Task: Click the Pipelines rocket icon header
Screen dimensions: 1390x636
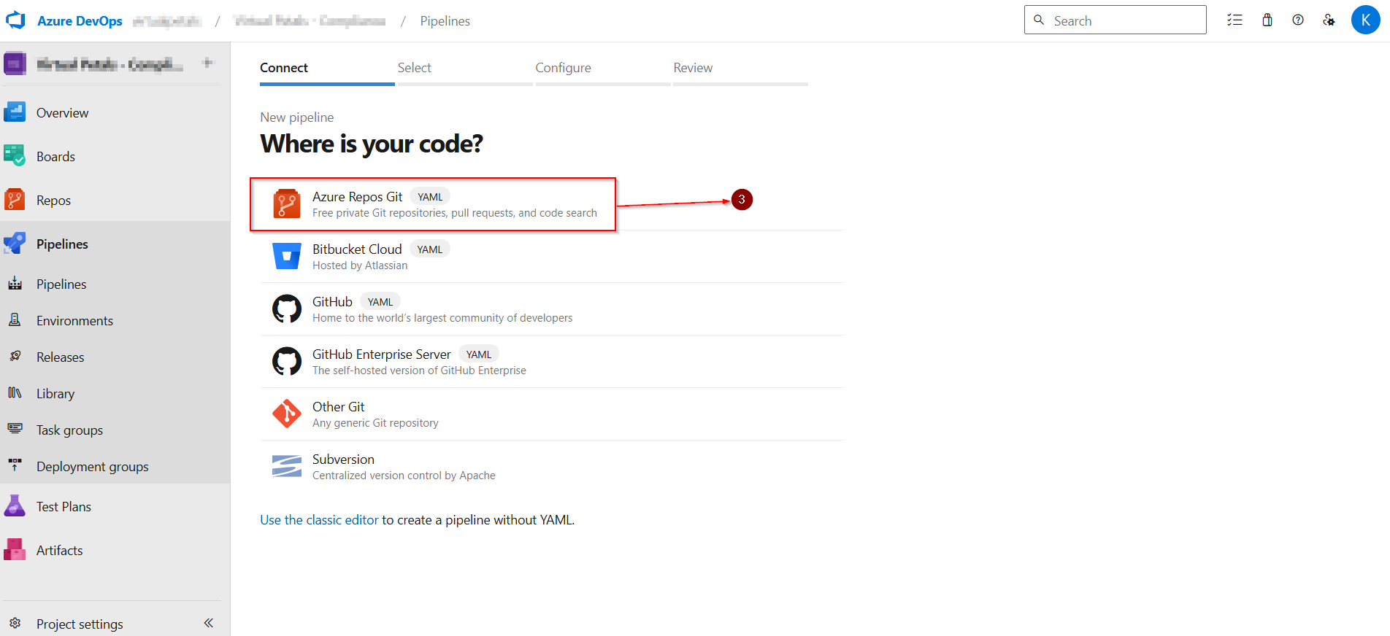Action: [x=15, y=244]
